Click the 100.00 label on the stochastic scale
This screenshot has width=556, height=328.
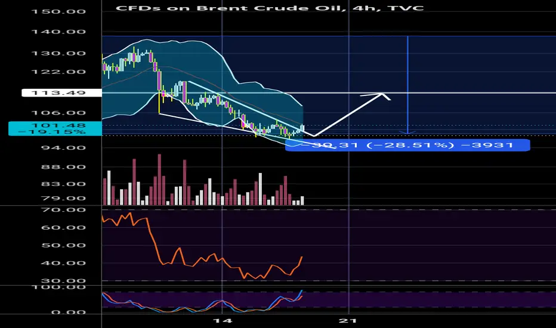pos(58,287)
